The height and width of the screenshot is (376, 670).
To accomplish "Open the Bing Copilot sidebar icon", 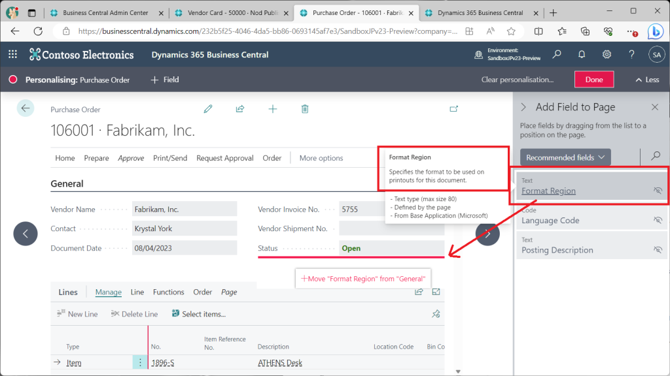I will click(x=655, y=31).
